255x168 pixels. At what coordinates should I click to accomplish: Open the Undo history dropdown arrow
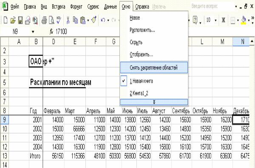click(x=108, y=20)
